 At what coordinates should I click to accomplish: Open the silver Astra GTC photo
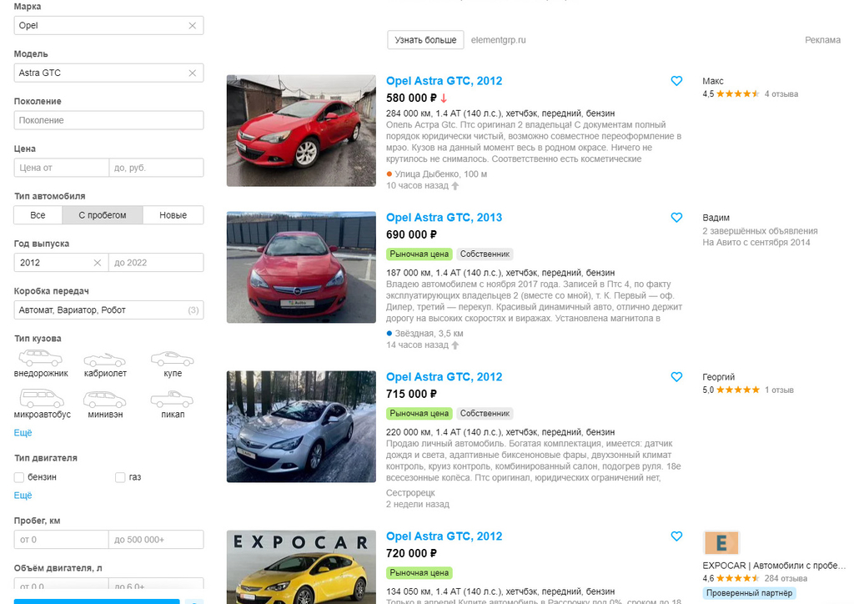[301, 426]
